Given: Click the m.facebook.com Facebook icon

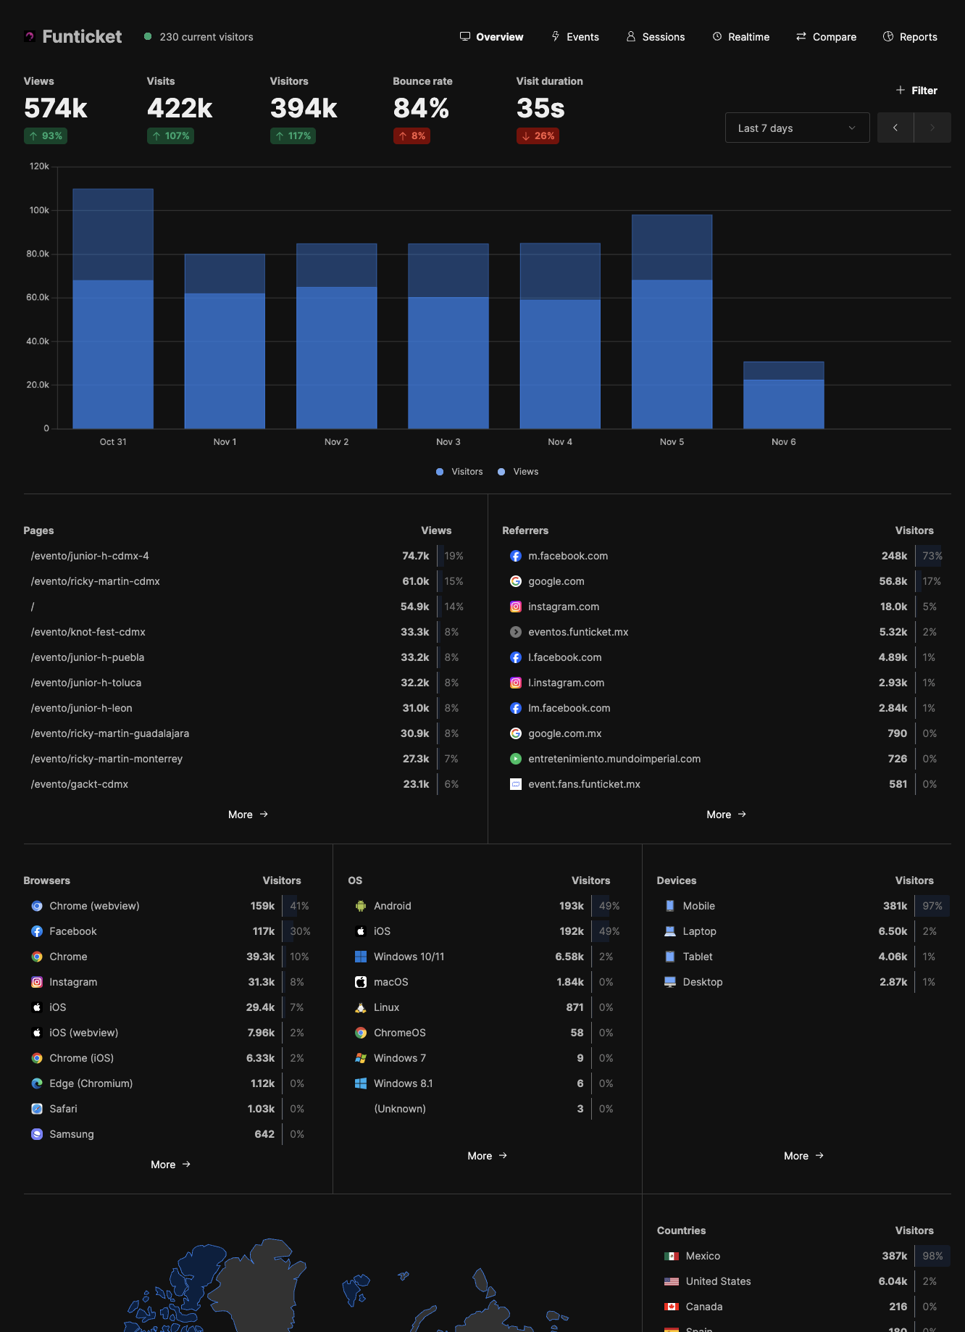Looking at the screenshot, I should point(515,556).
